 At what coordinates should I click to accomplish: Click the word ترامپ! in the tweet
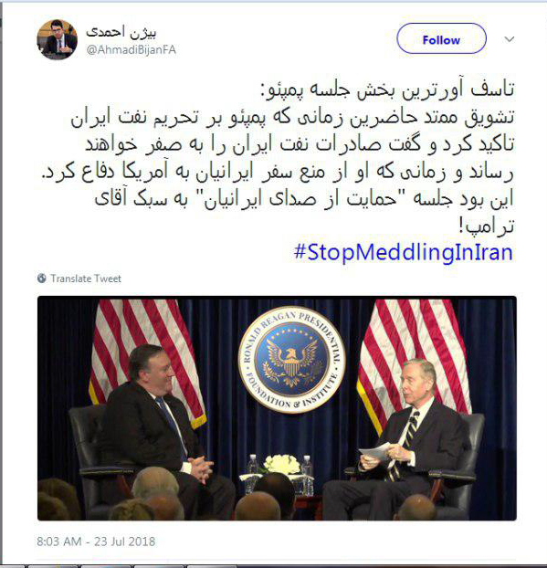tap(486, 226)
